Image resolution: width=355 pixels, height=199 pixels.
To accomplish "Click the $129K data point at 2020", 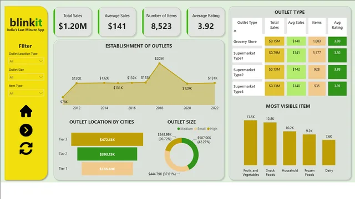I will pyautogui.click(x=187, y=83).
